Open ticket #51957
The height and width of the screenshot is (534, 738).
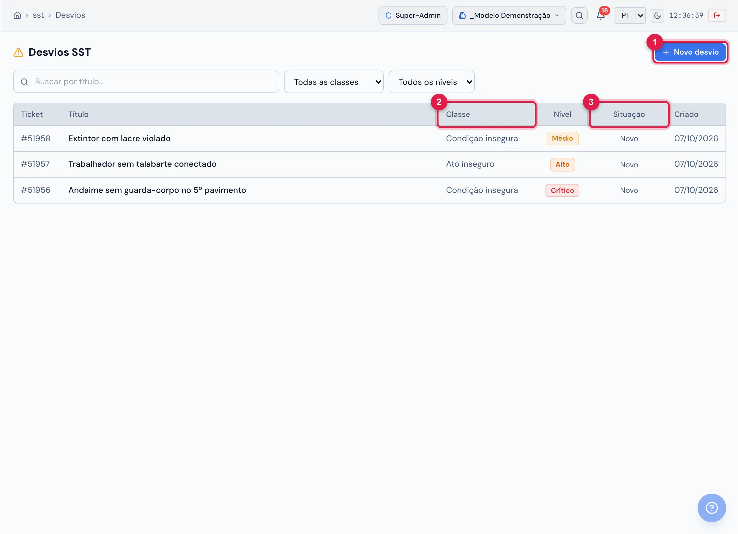(x=35, y=164)
